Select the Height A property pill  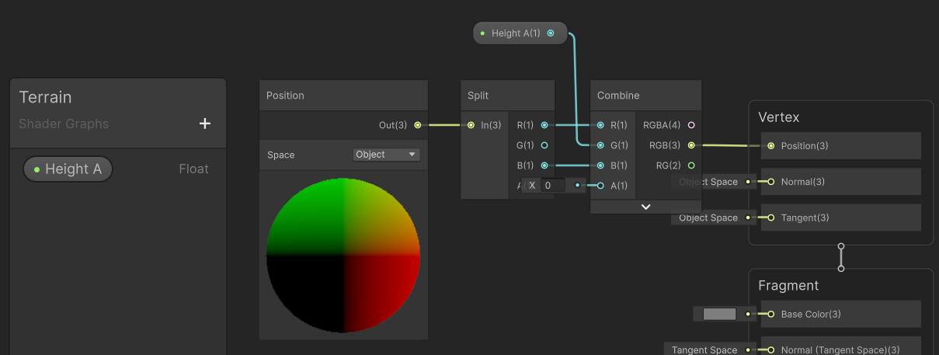pos(68,169)
